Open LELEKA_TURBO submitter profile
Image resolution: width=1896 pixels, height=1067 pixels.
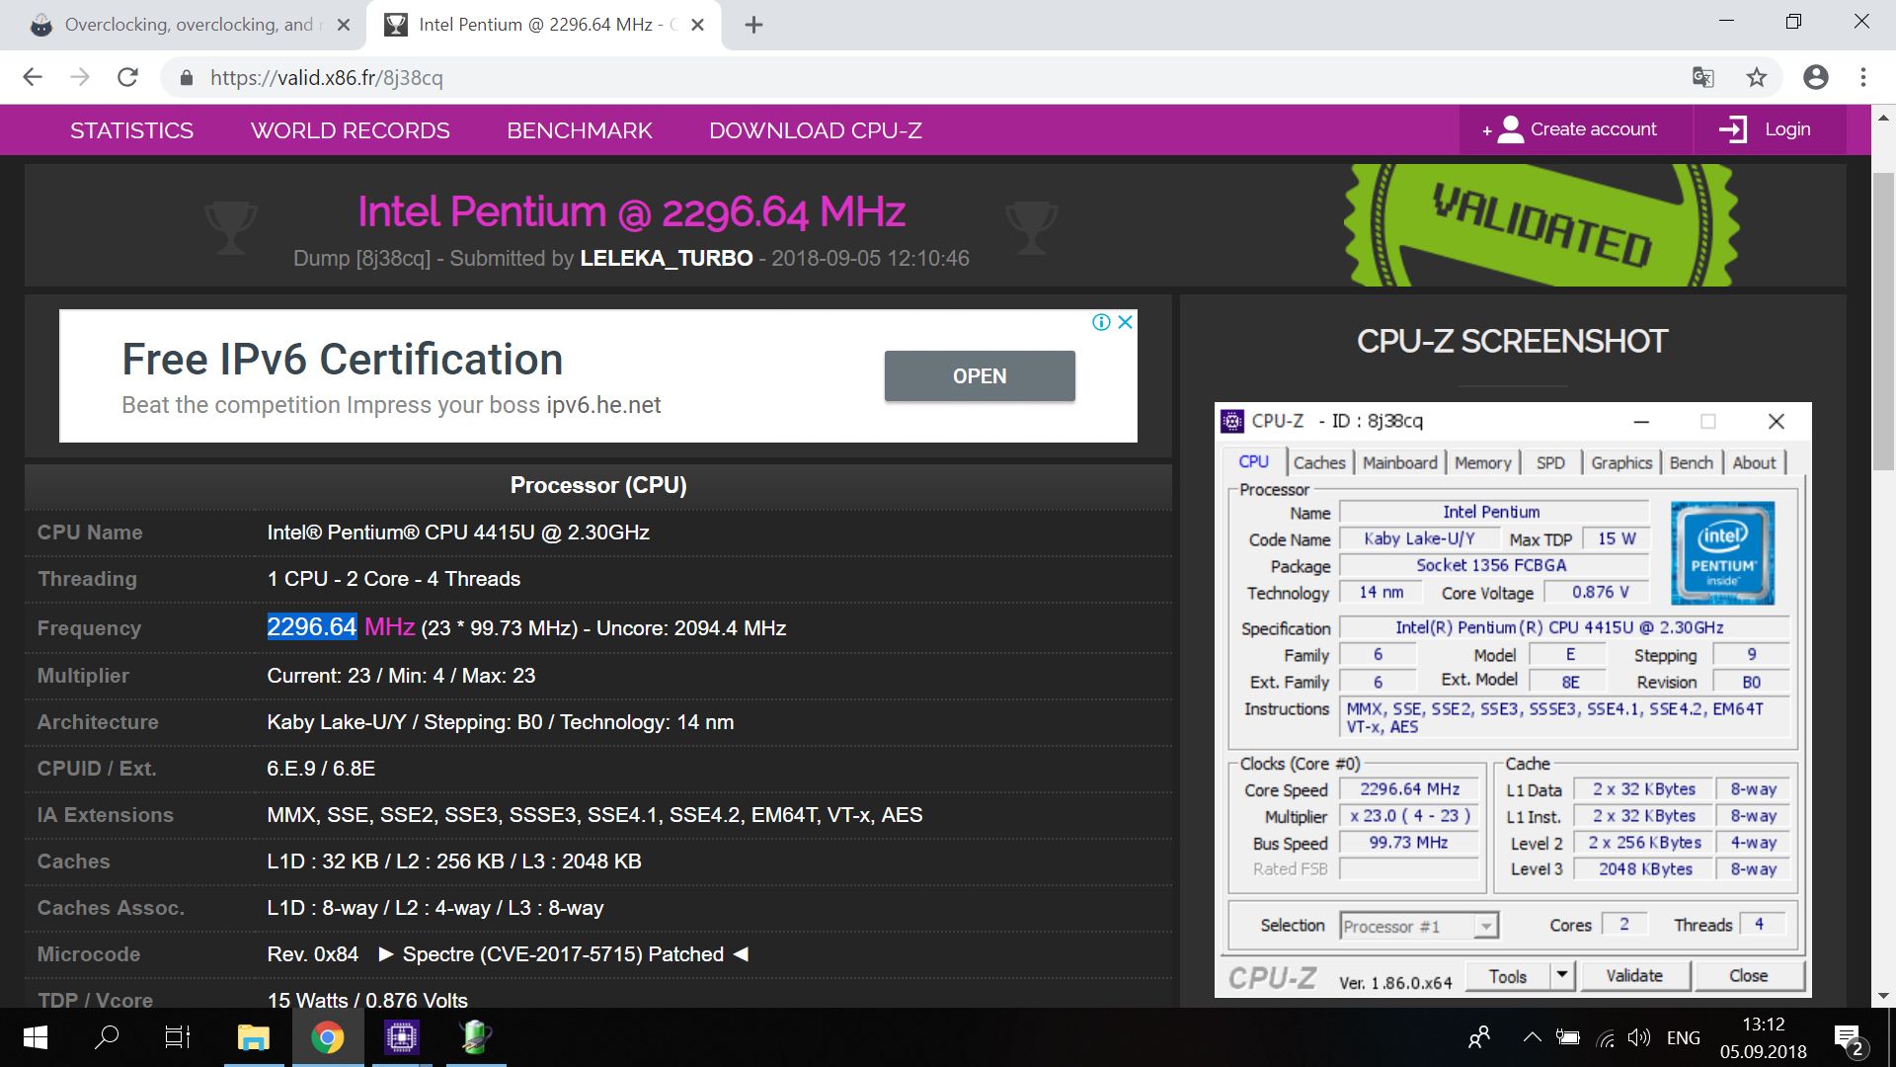(x=667, y=258)
